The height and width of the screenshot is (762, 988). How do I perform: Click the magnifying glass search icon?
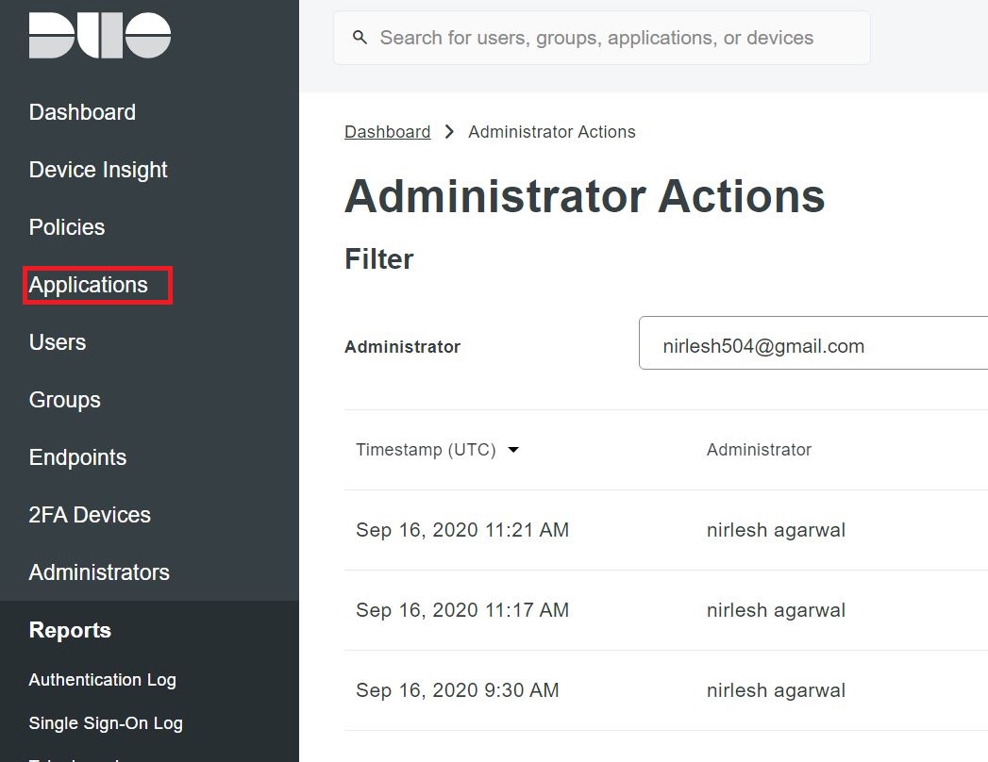click(x=360, y=38)
